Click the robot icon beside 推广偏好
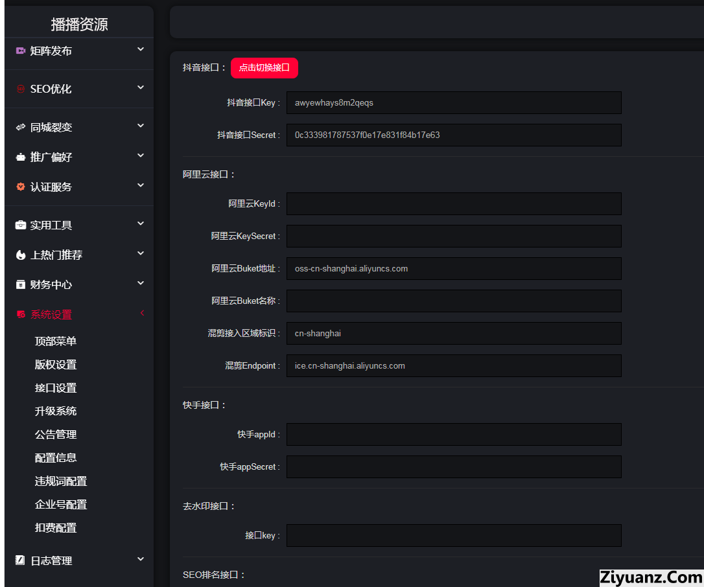Image resolution: width=704 pixels, height=587 pixels. 20,157
